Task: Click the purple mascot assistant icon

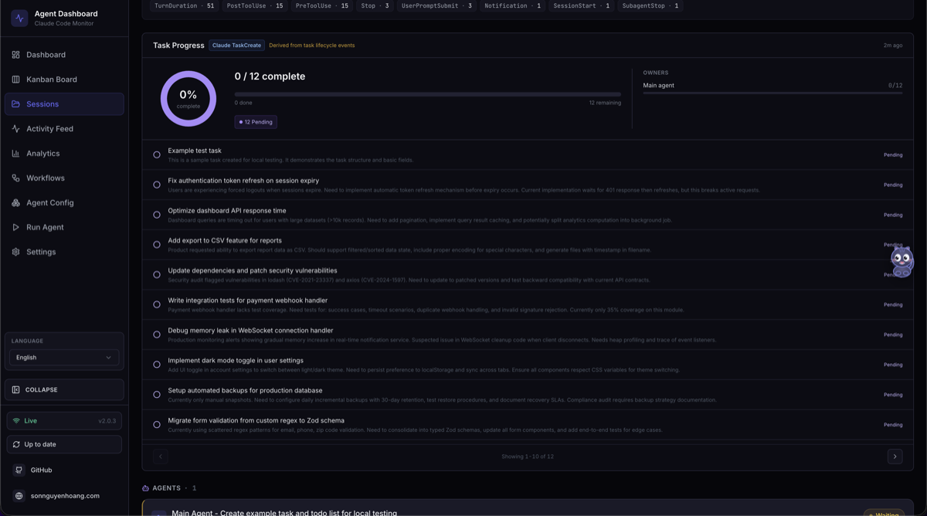Action: click(x=902, y=262)
